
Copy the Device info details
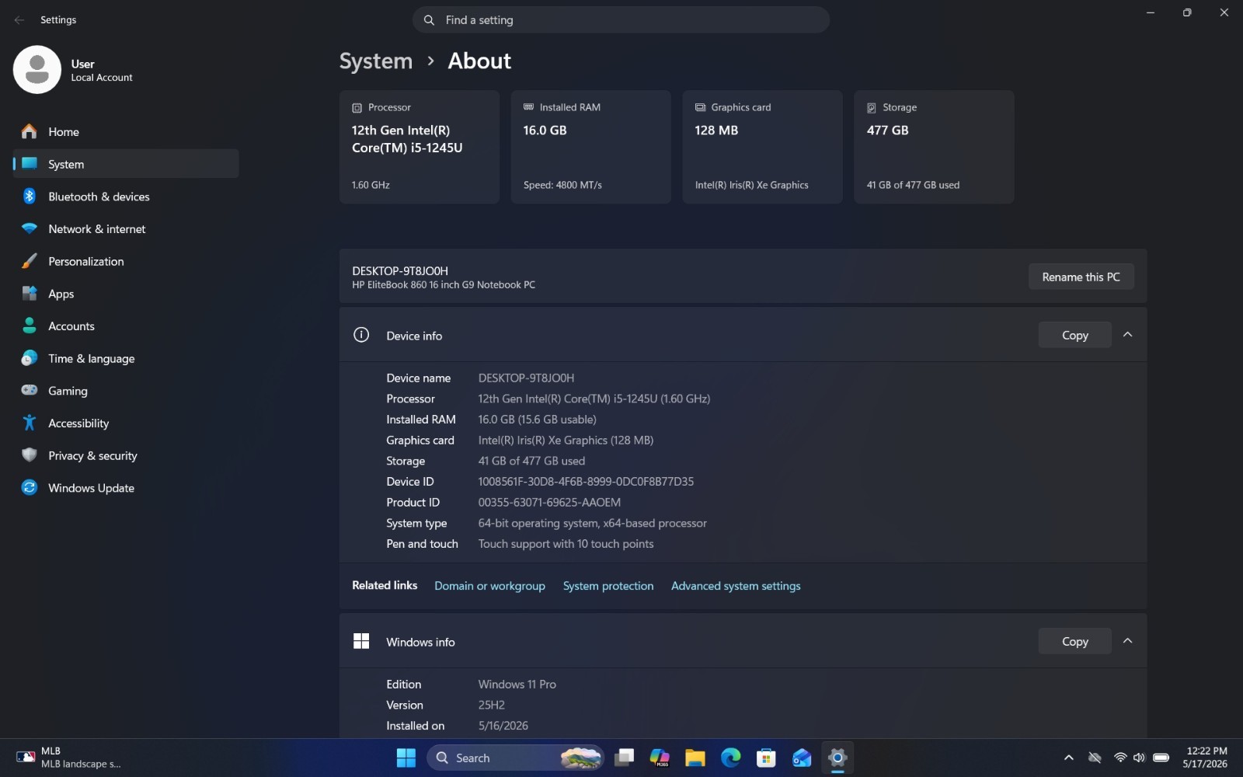[1074, 335]
